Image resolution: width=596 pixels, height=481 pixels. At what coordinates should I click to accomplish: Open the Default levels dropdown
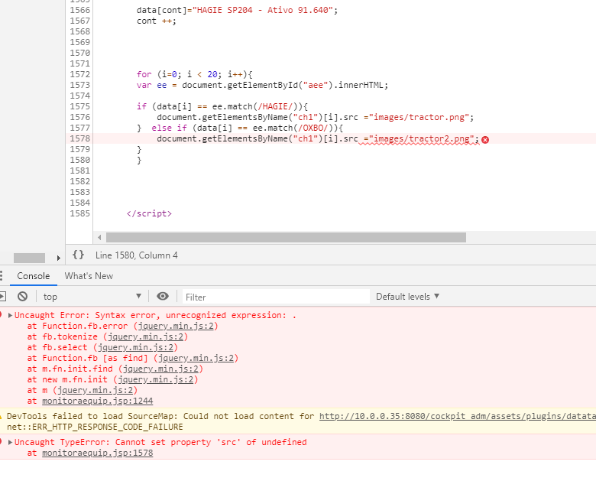point(407,297)
